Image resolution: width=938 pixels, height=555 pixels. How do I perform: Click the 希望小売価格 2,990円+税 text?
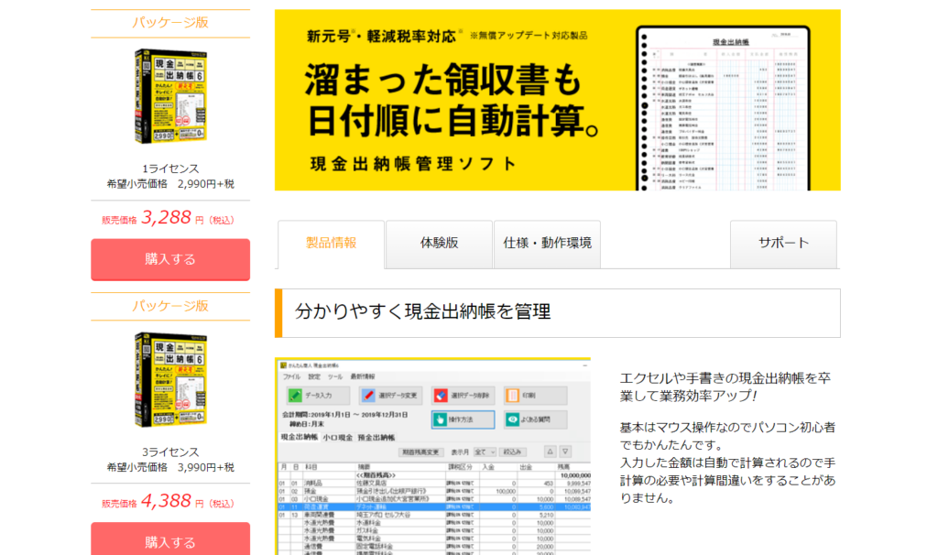coord(170,184)
